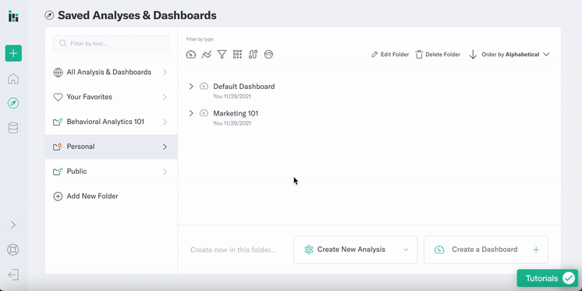Screen dimensions: 582x291
Task: Click the globe icon beside All Analysis
Action: coord(58,73)
